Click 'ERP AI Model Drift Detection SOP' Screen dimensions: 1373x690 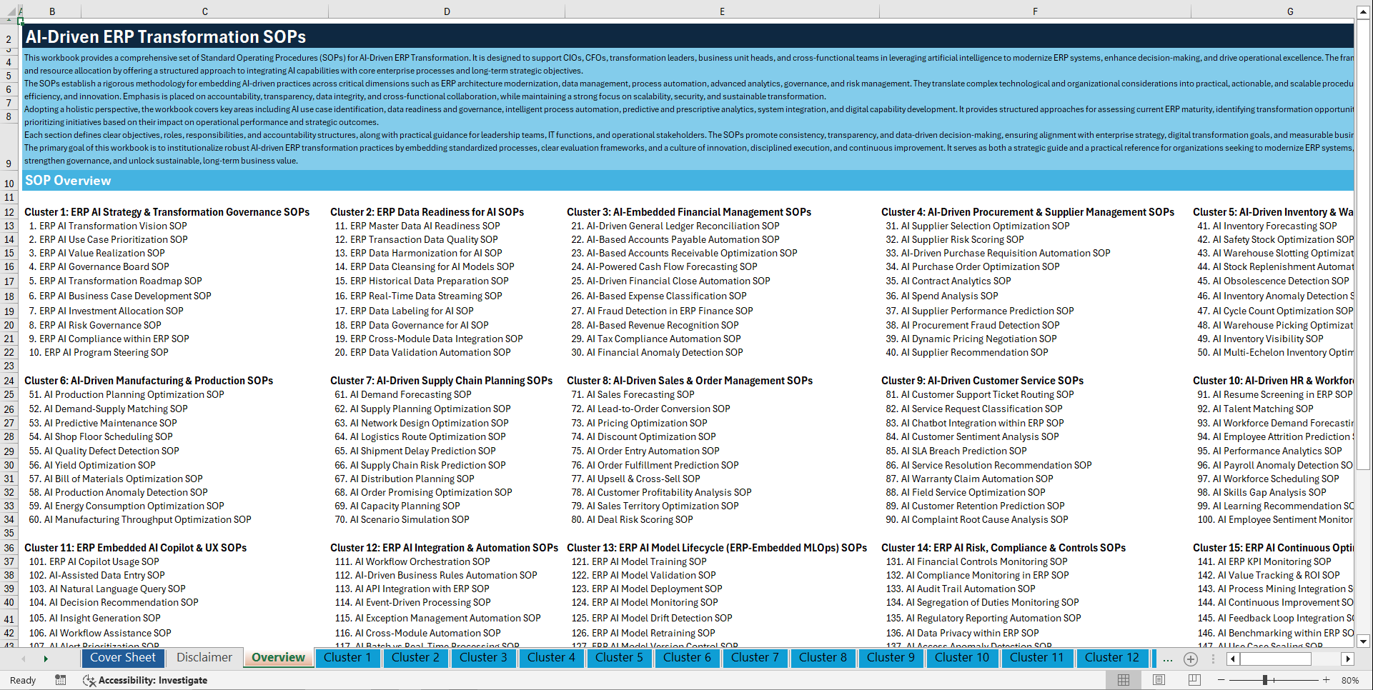point(652,618)
